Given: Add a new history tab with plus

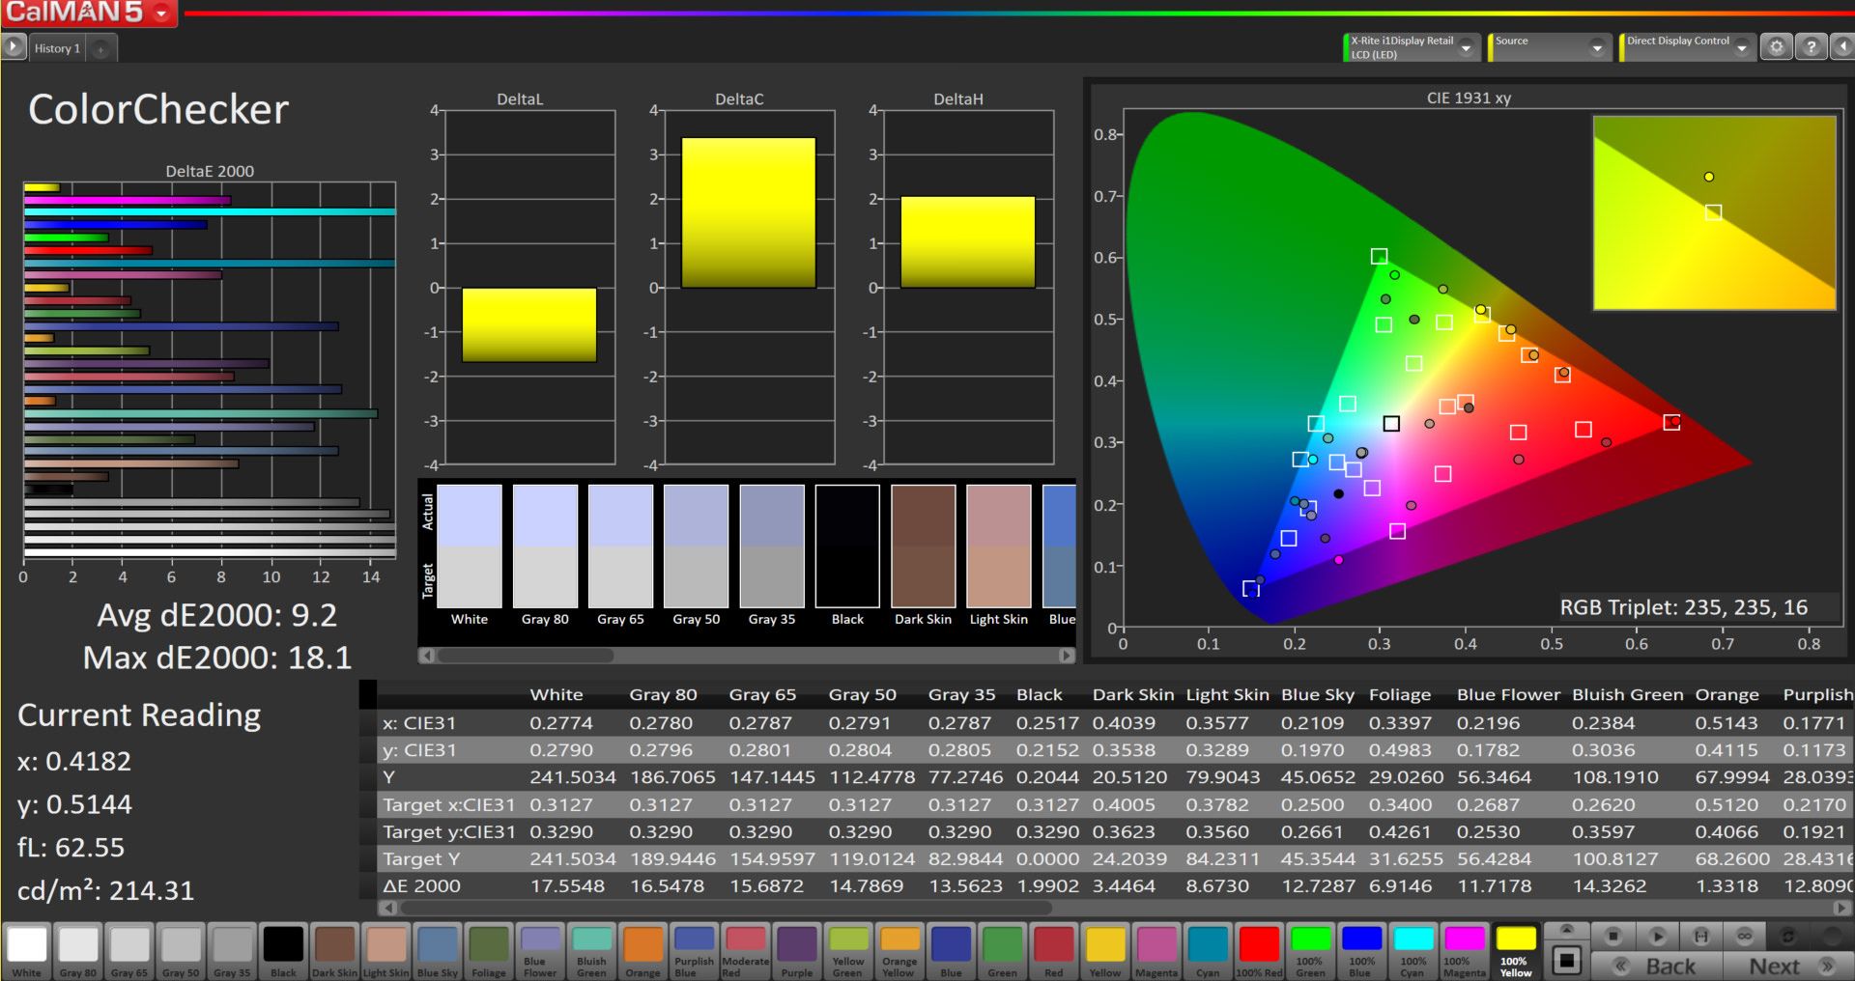Looking at the screenshot, I should pyautogui.click(x=100, y=48).
